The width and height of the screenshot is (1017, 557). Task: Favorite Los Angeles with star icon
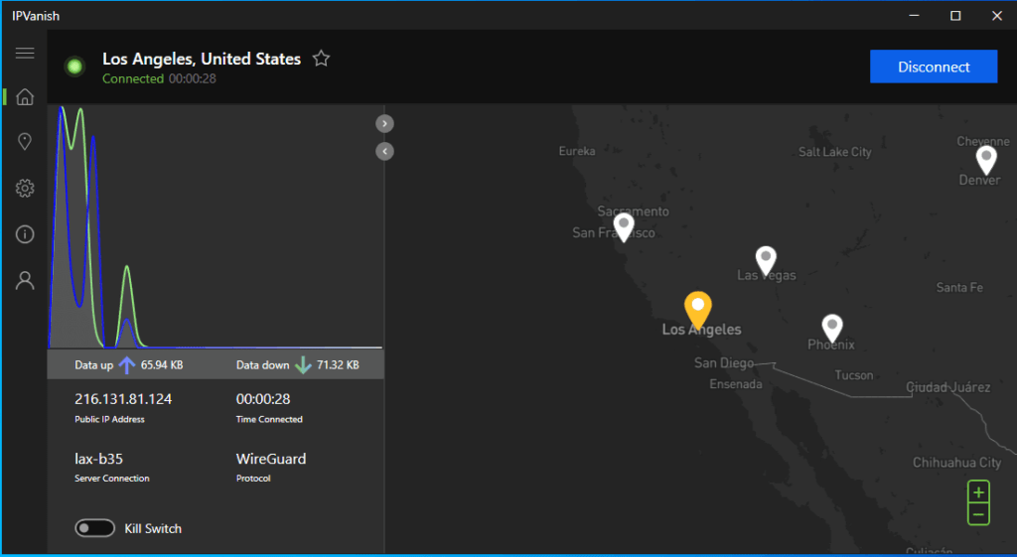click(321, 59)
